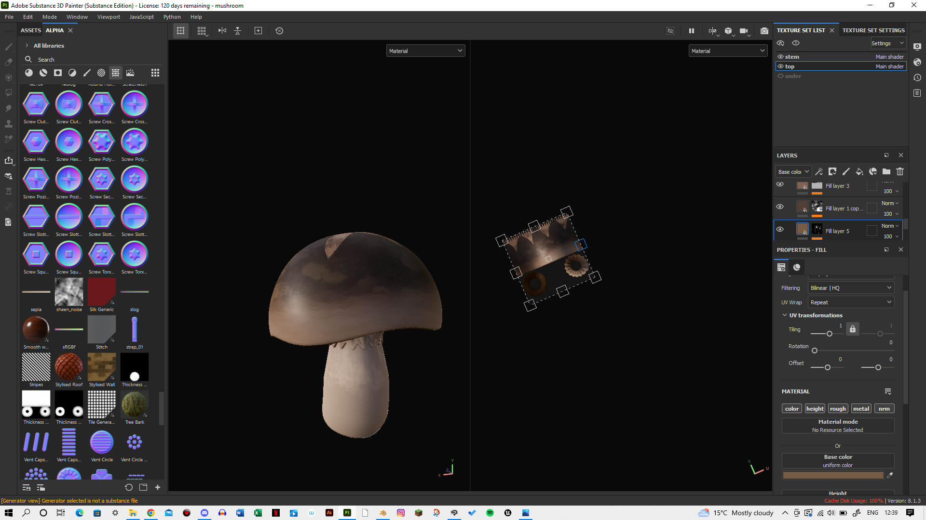This screenshot has width=926, height=520.
Task: Open the Base color channel dropdown in Layers
Action: pos(793,172)
